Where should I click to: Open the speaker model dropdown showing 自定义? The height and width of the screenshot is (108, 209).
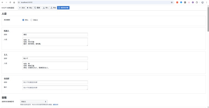click(x=34, y=101)
